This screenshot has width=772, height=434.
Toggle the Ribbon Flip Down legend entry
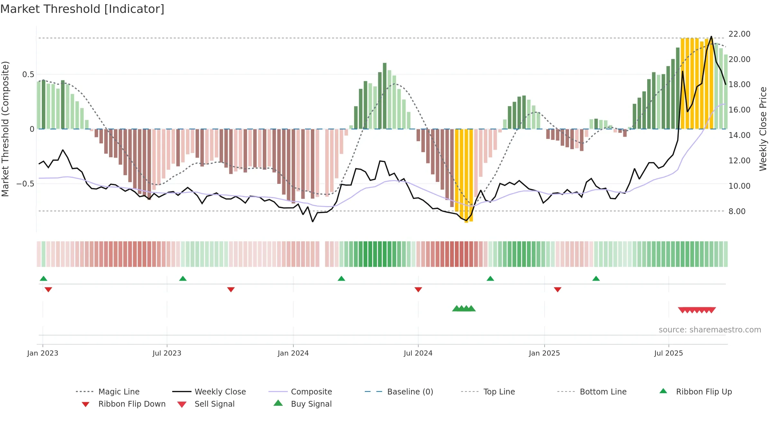pyautogui.click(x=123, y=404)
